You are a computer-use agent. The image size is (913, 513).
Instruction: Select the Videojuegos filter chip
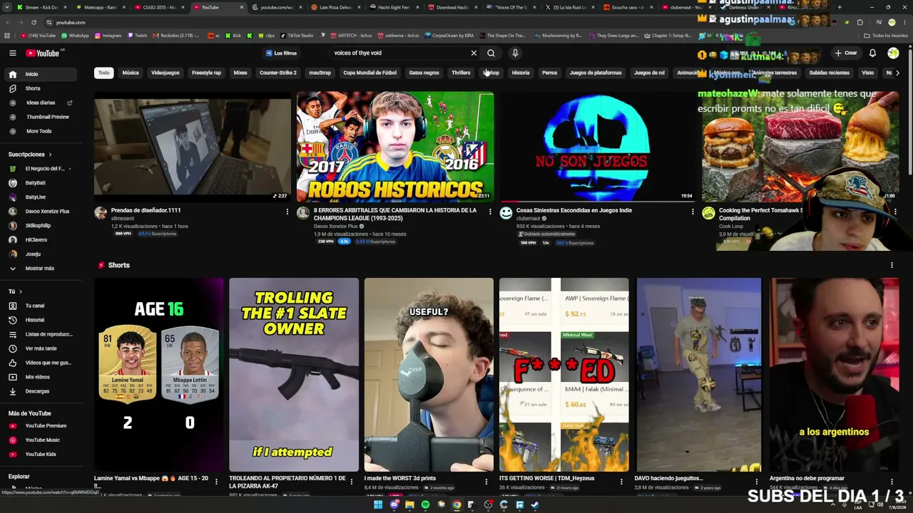(x=165, y=73)
